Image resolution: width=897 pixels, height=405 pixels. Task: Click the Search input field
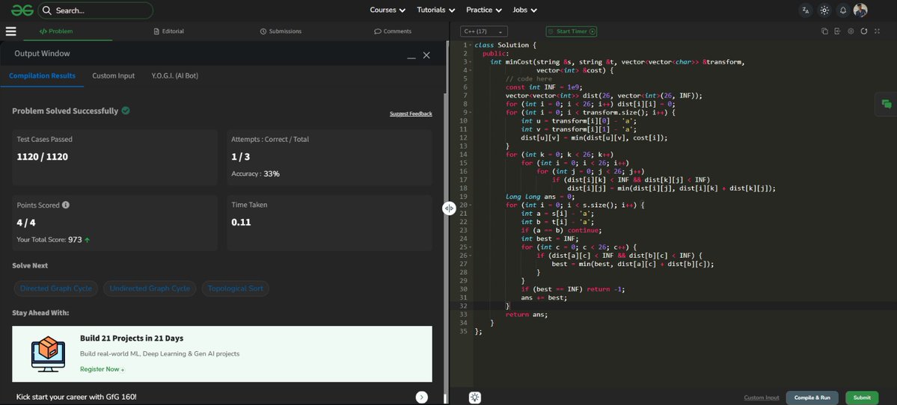(x=95, y=10)
